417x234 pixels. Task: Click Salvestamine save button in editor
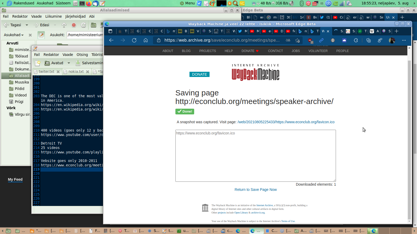(x=89, y=63)
